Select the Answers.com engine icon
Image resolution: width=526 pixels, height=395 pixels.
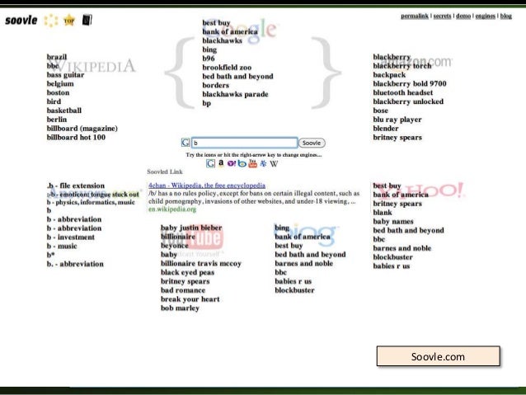[263, 163]
